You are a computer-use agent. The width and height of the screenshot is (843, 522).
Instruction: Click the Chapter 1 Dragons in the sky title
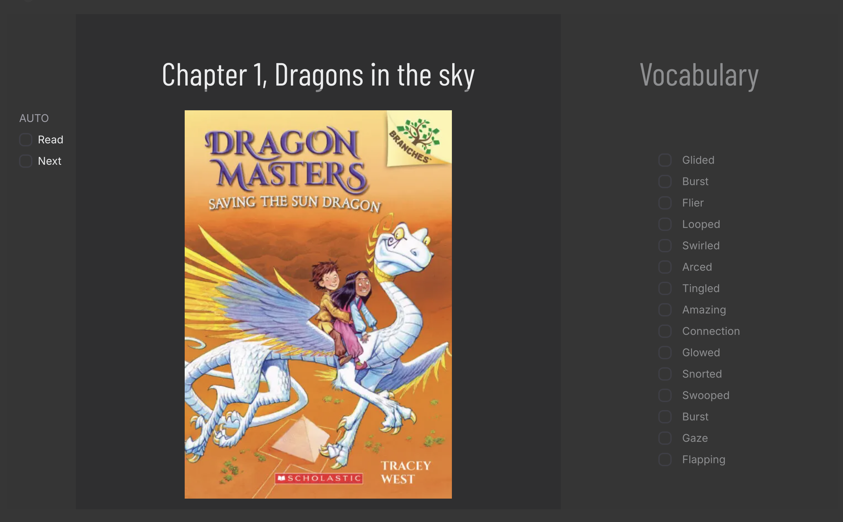pos(318,75)
